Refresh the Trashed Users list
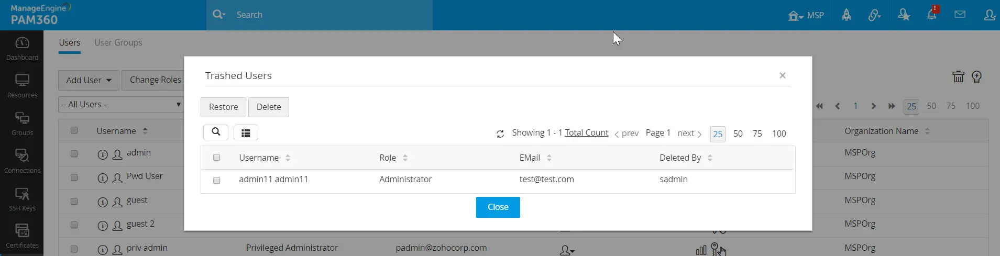1000x256 pixels. point(500,134)
